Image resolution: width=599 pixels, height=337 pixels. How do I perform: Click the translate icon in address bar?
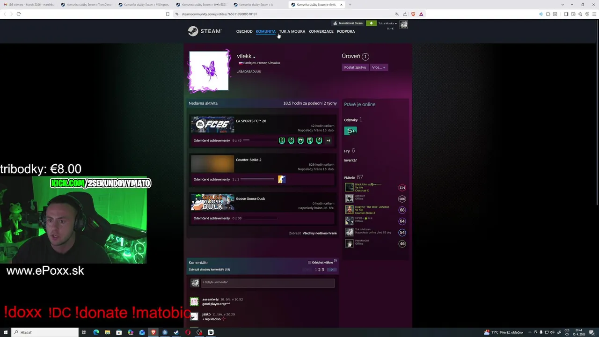pos(397,14)
